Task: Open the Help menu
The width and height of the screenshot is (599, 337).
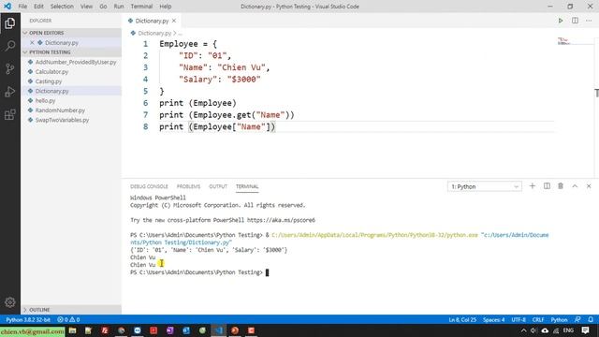Action: click(165, 7)
